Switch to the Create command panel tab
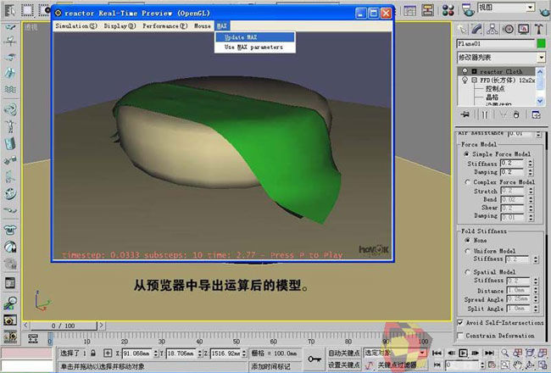This screenshot has height=373, width=551. tap(462, 30)
